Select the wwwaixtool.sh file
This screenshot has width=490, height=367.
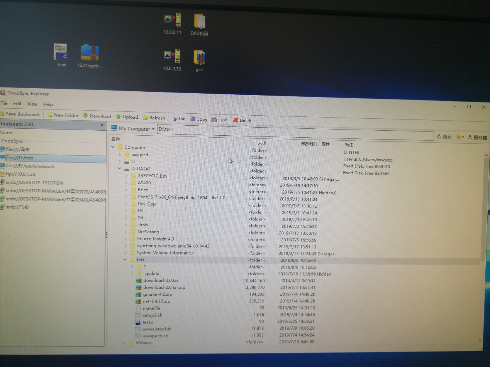(x=157, y=329)
